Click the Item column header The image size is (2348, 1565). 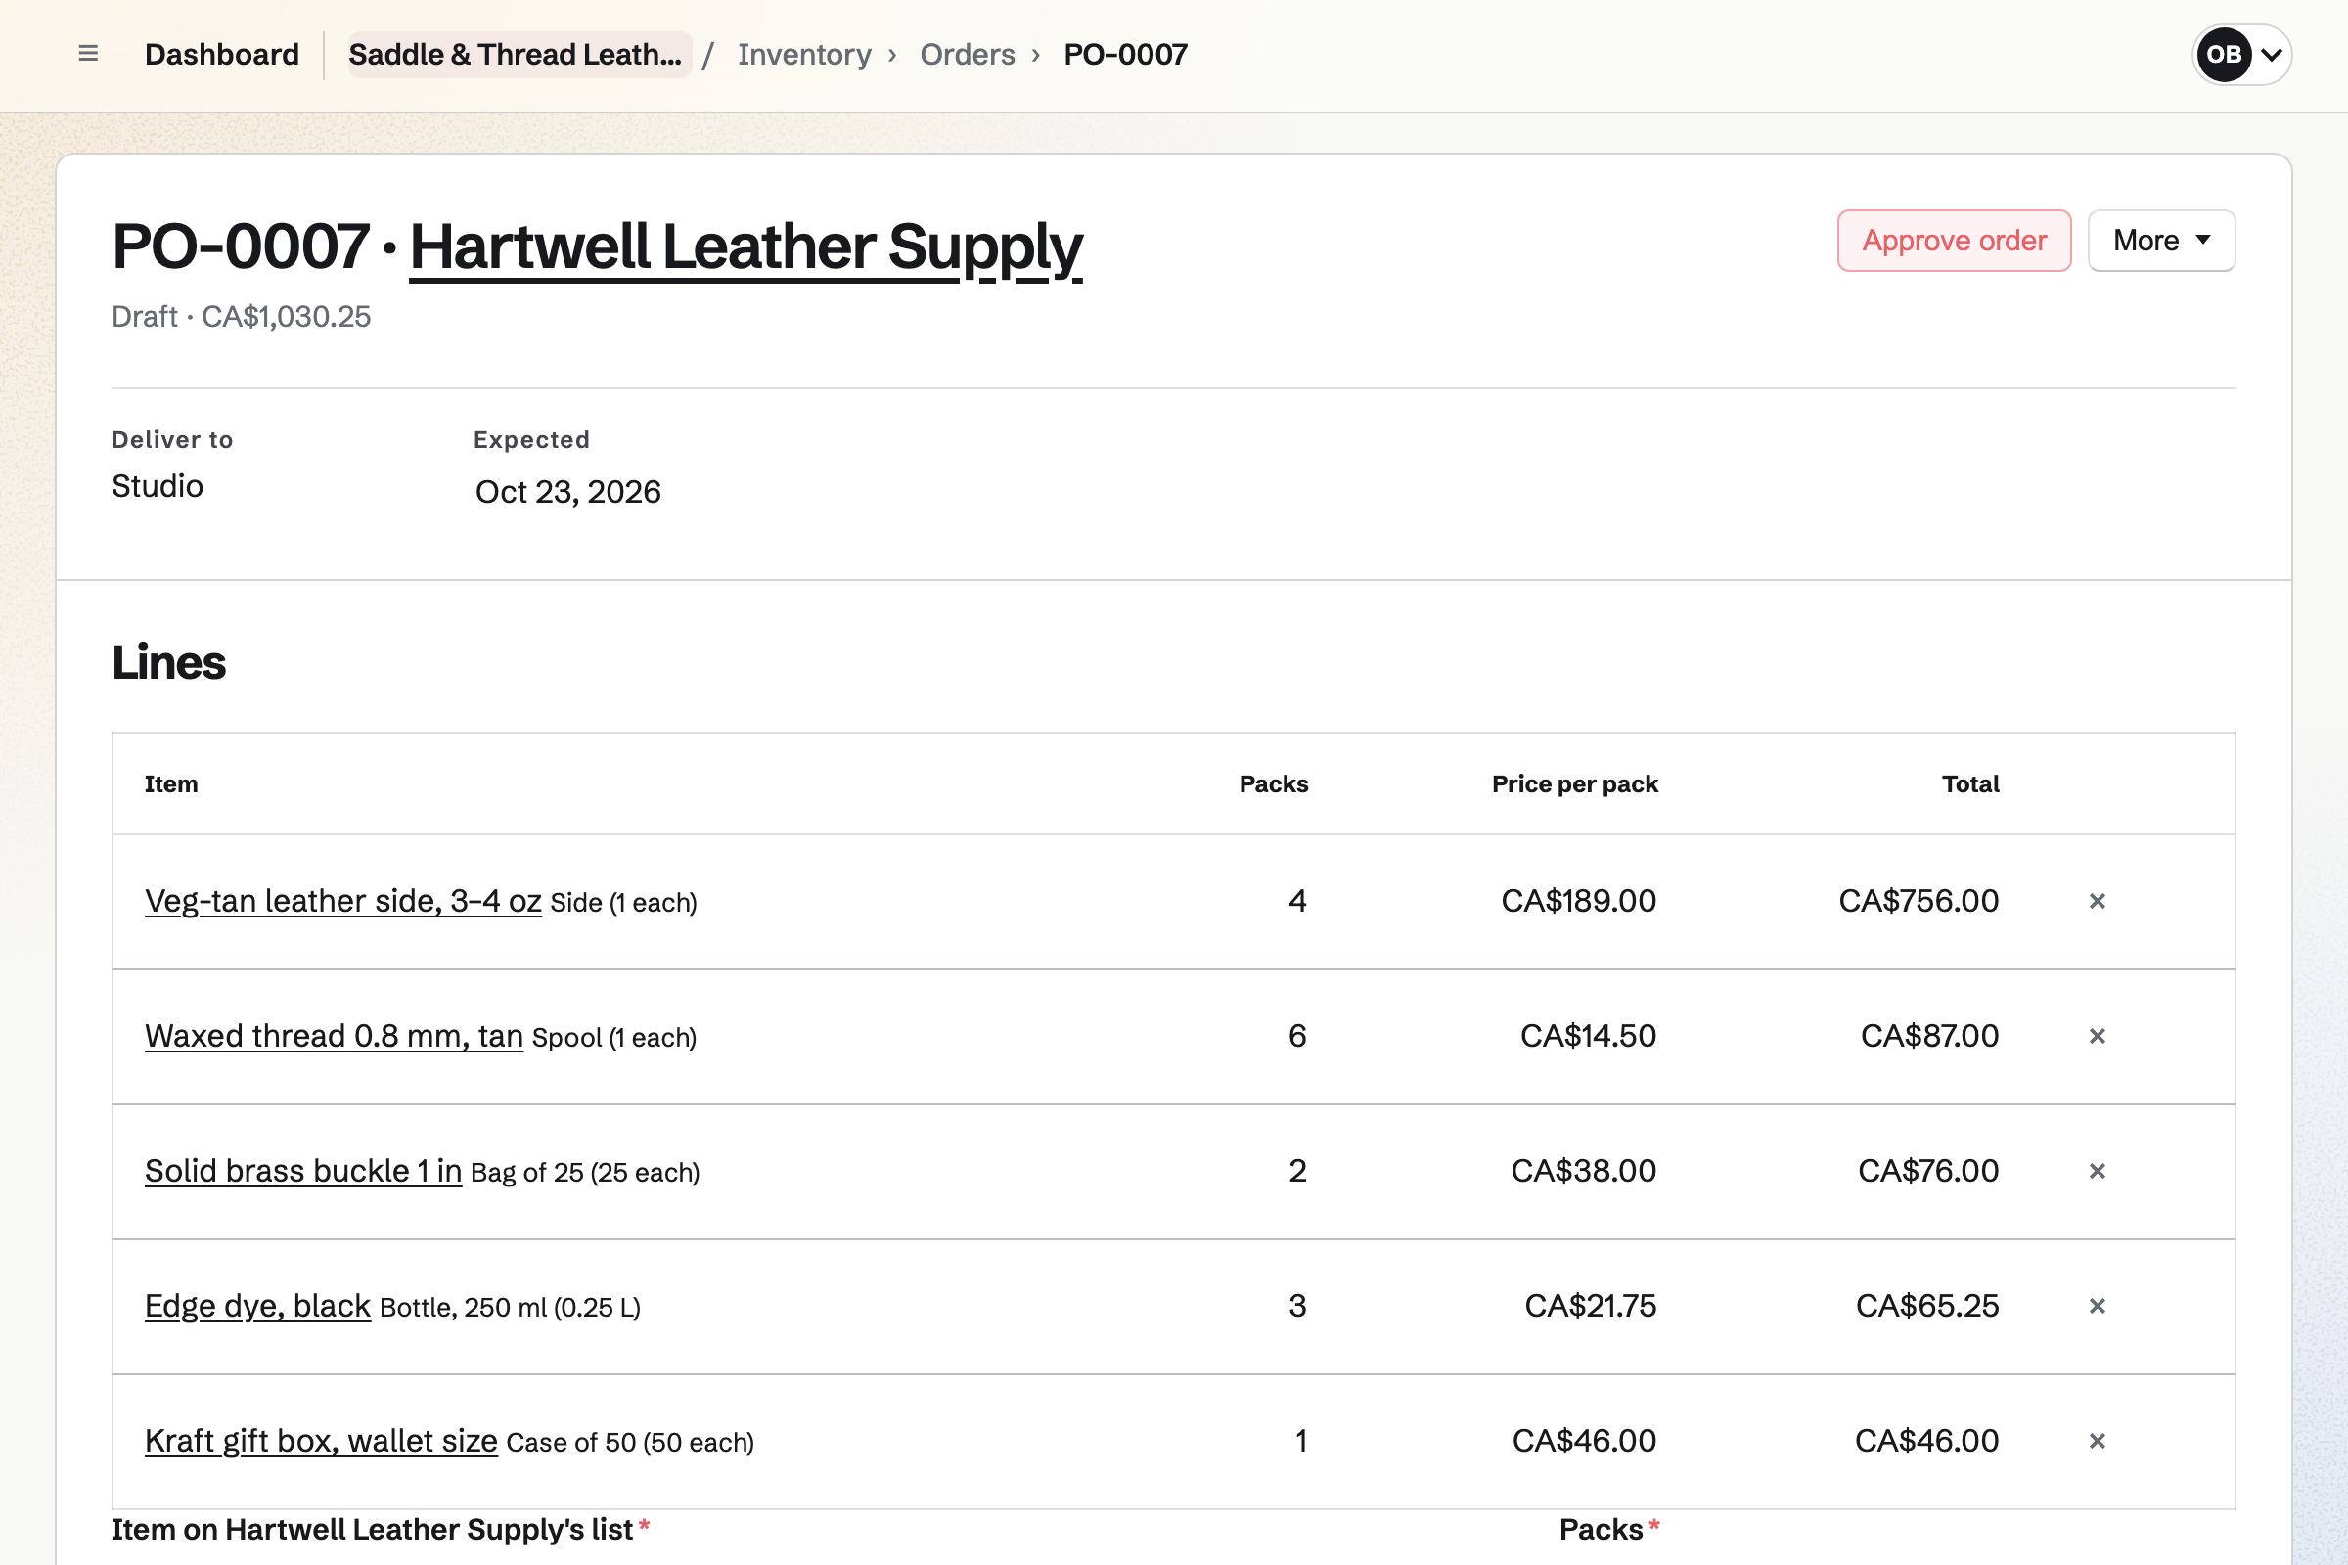(172, 784)
